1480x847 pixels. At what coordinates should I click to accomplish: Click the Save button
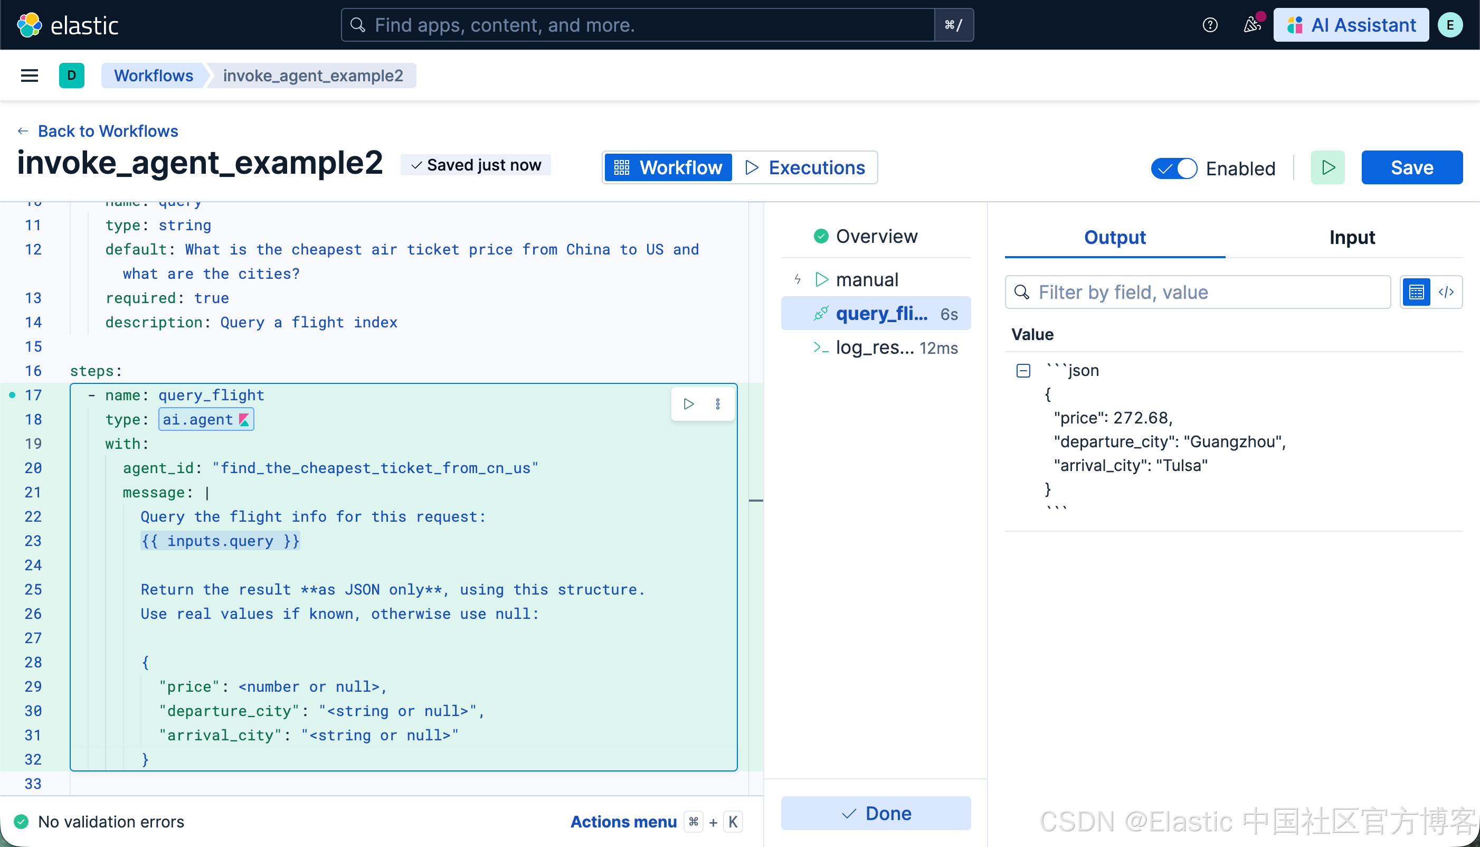coord(1411,167)
